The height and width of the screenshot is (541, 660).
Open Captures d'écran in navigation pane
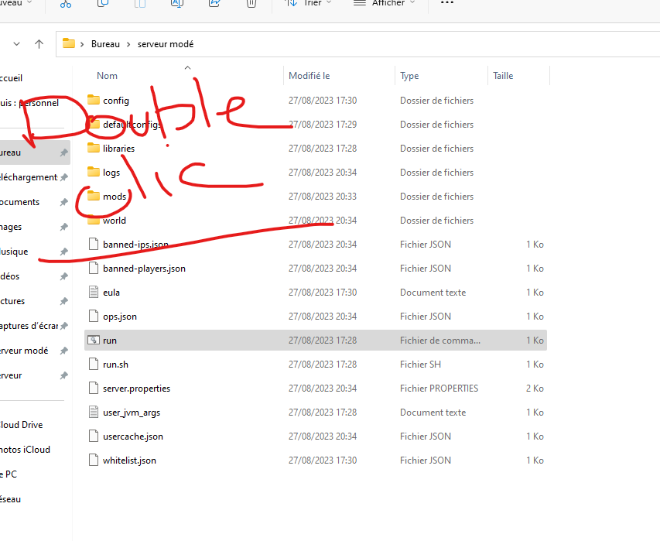pos(29,326)
